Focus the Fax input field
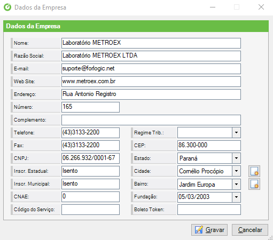 (x=90, y=146)
